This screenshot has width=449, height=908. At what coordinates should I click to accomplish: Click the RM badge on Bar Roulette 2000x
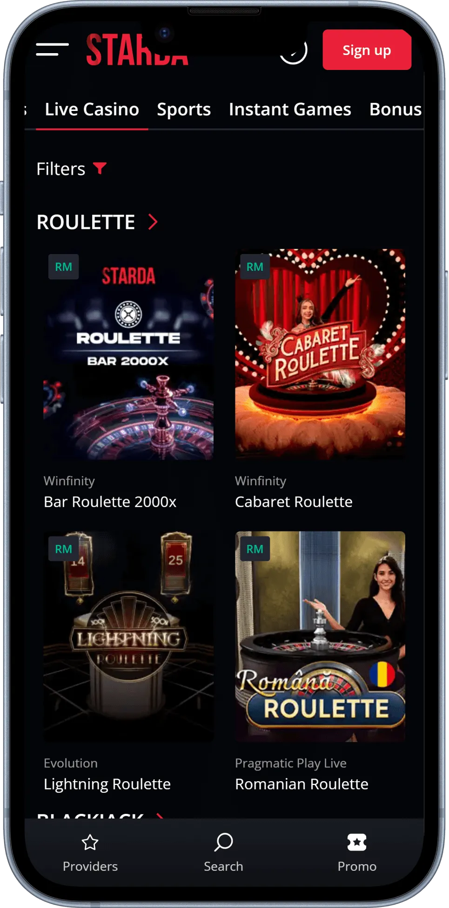point(64,267)
